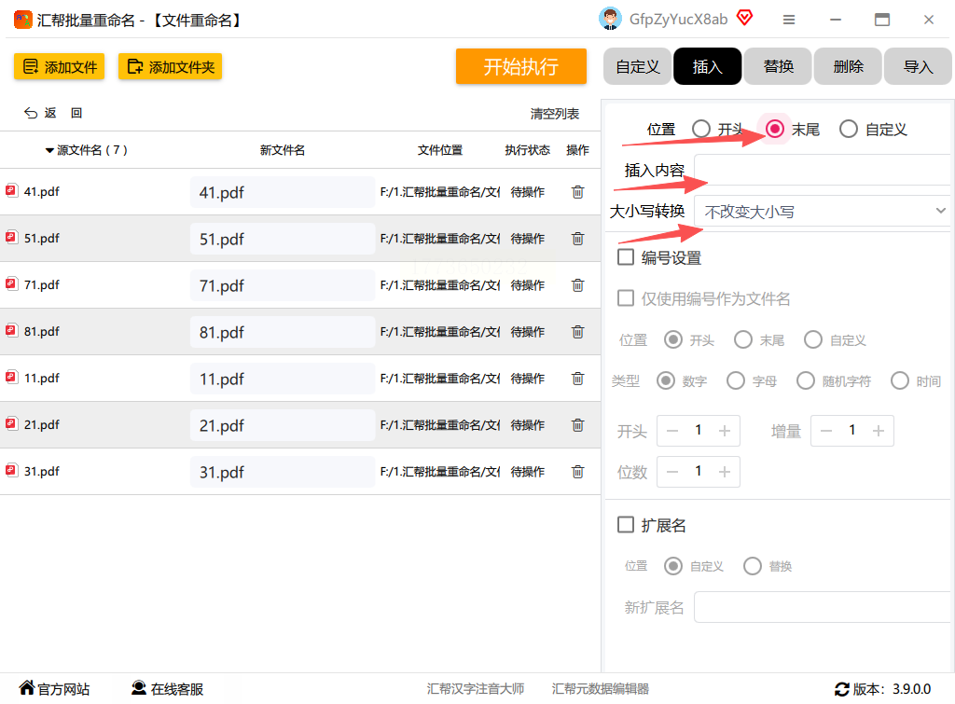Switch to the 替换 tab

778,66
